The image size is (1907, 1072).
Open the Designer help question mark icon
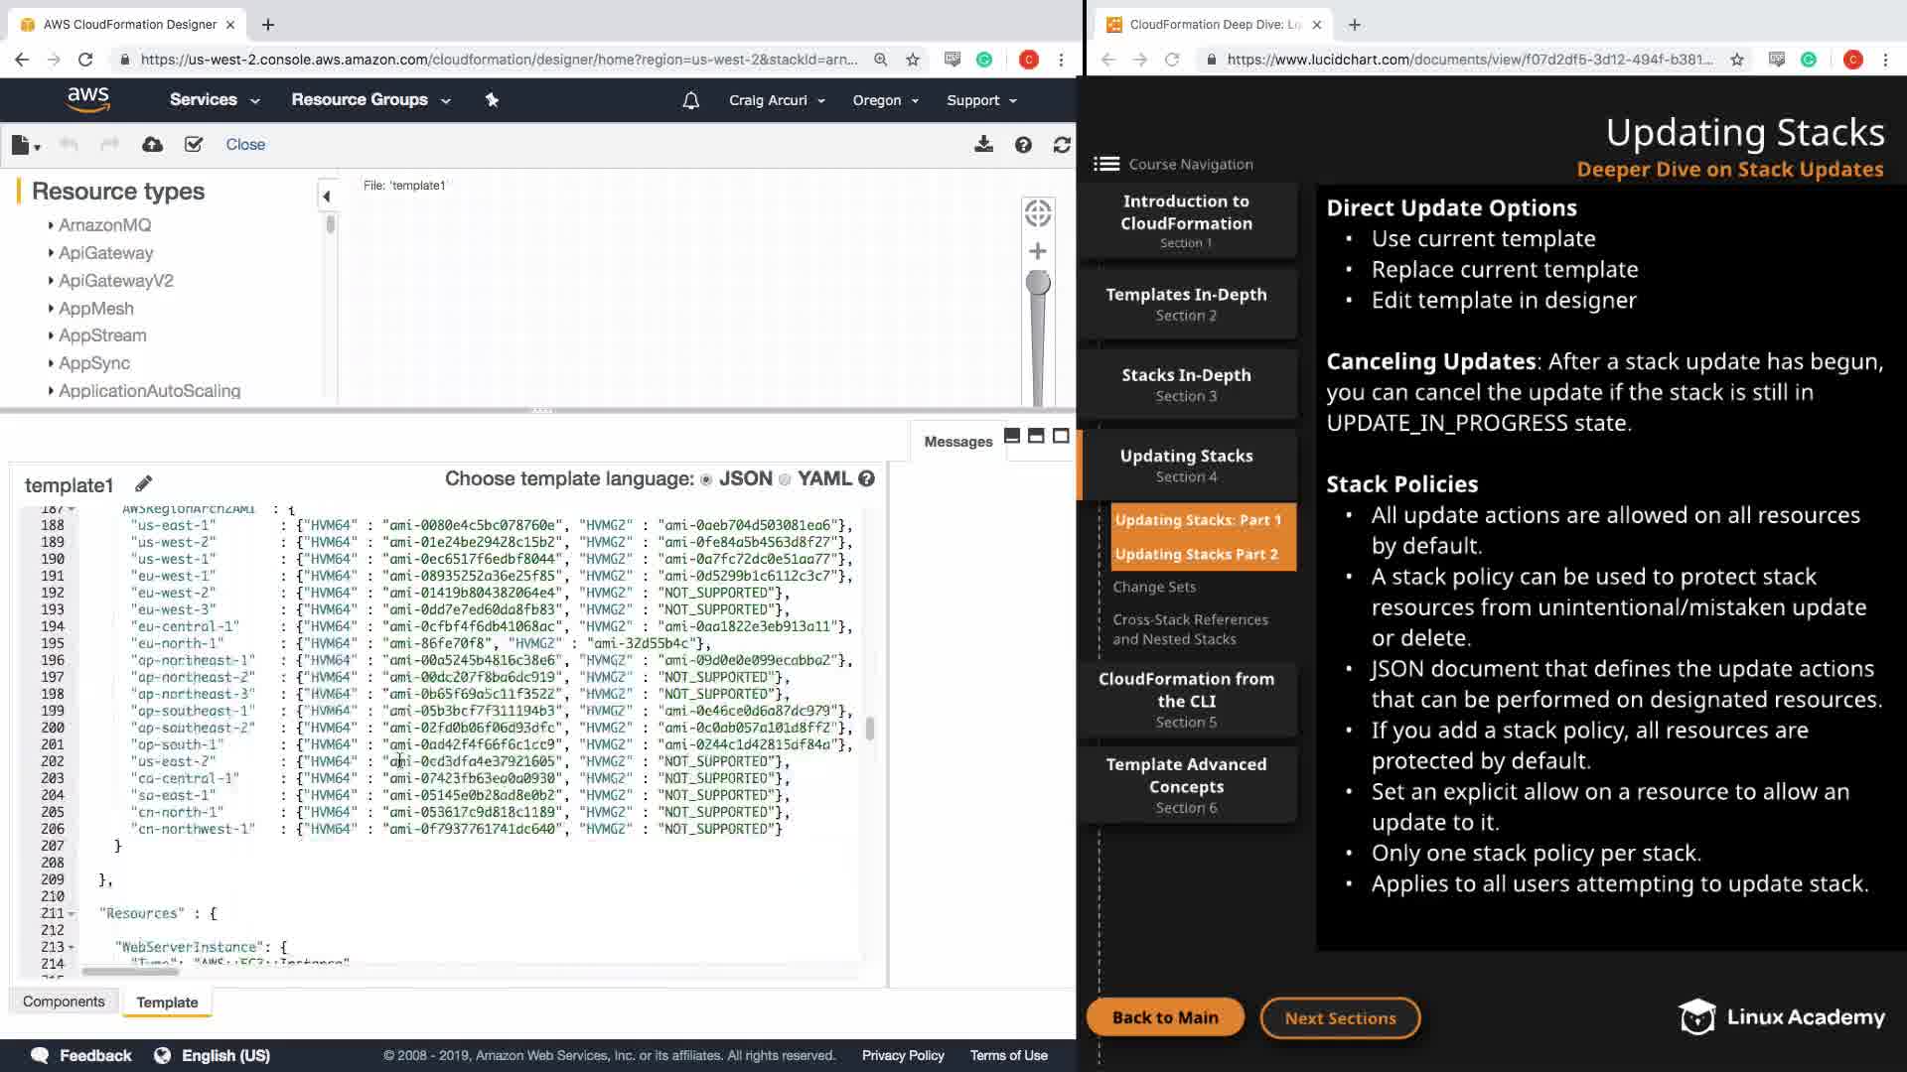[x=1023, y=145]
